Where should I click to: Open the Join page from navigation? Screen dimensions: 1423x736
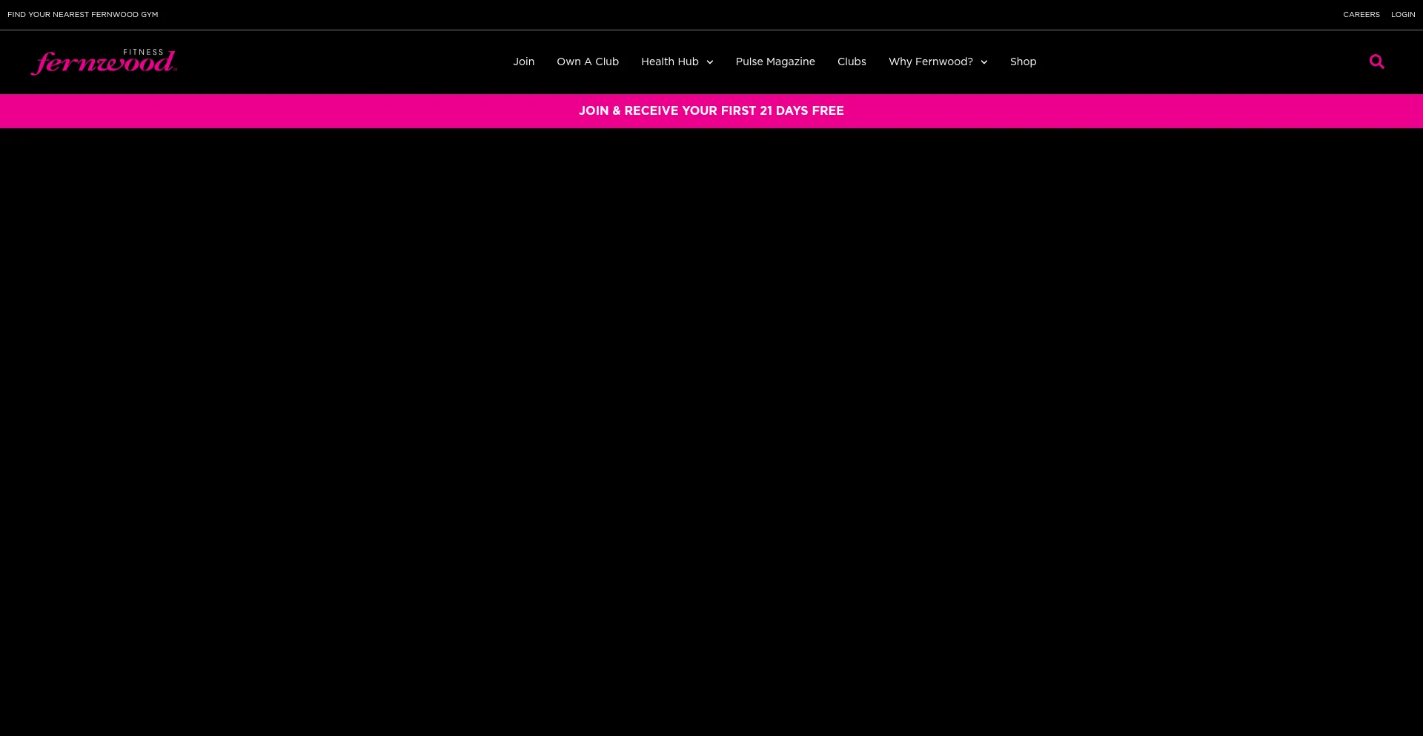coord(523,62)
